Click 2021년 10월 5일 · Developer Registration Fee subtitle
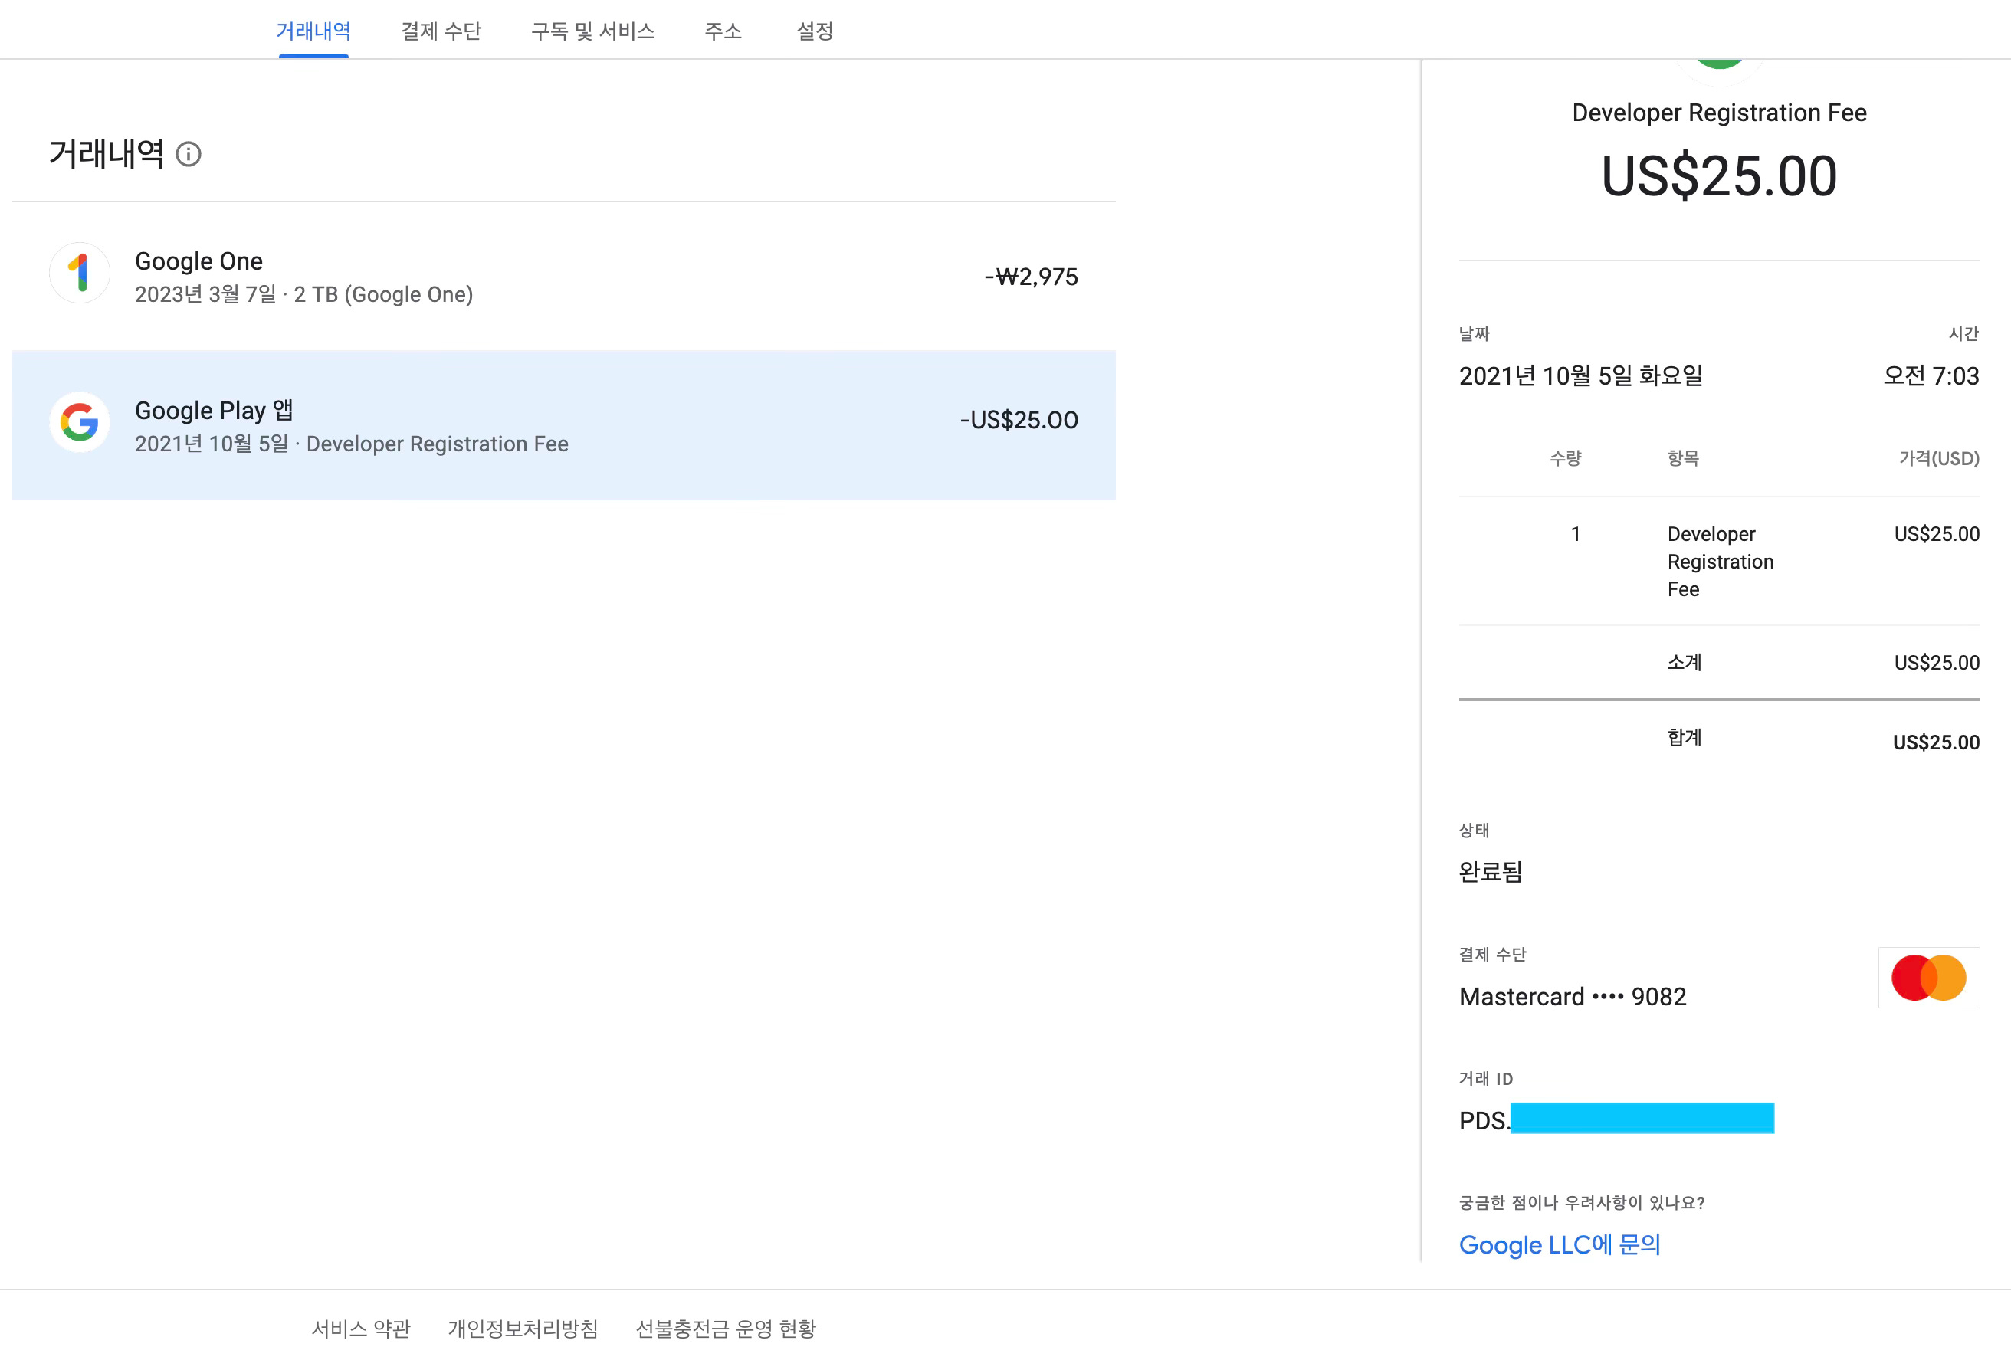This screenshot has height=1370, width=2011. 351,444
